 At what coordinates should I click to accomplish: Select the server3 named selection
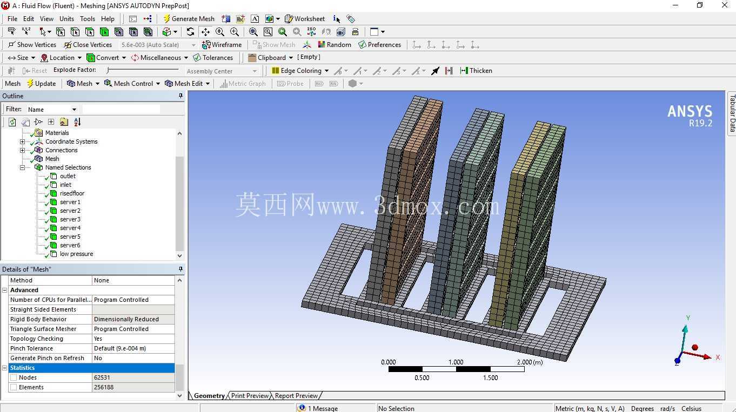click(x=70, y=219)
